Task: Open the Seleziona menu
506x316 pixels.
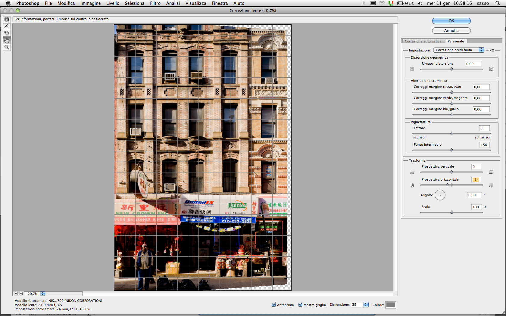Action: [135, 3]
